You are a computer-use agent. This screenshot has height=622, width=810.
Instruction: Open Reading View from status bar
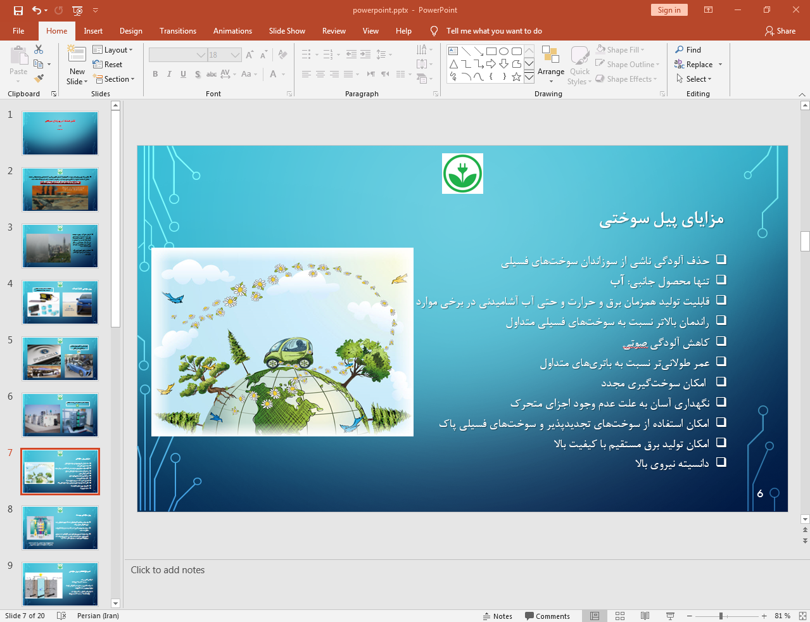click(645, 616)
